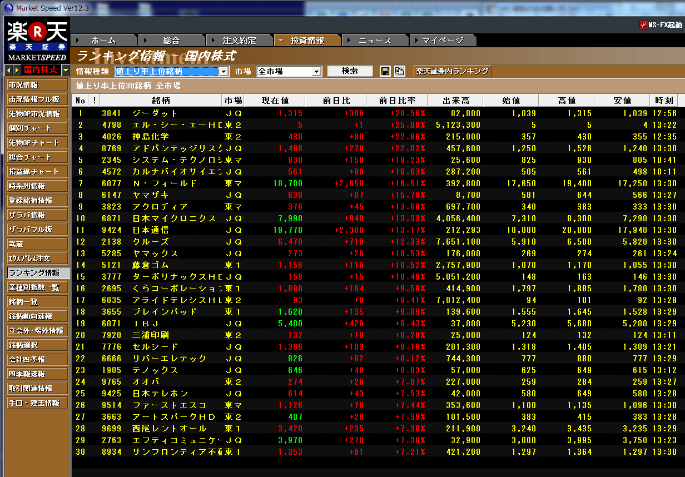Select the 藤倉ゴム stock name

(151, 265)
